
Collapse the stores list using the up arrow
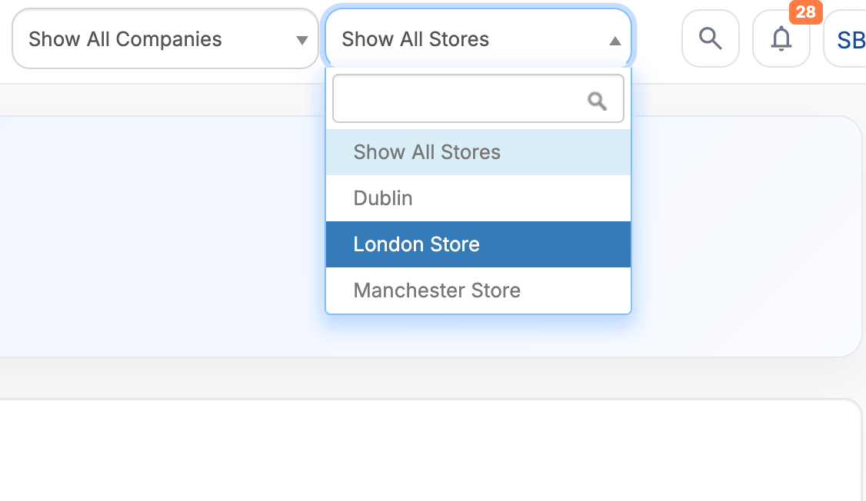615,41
